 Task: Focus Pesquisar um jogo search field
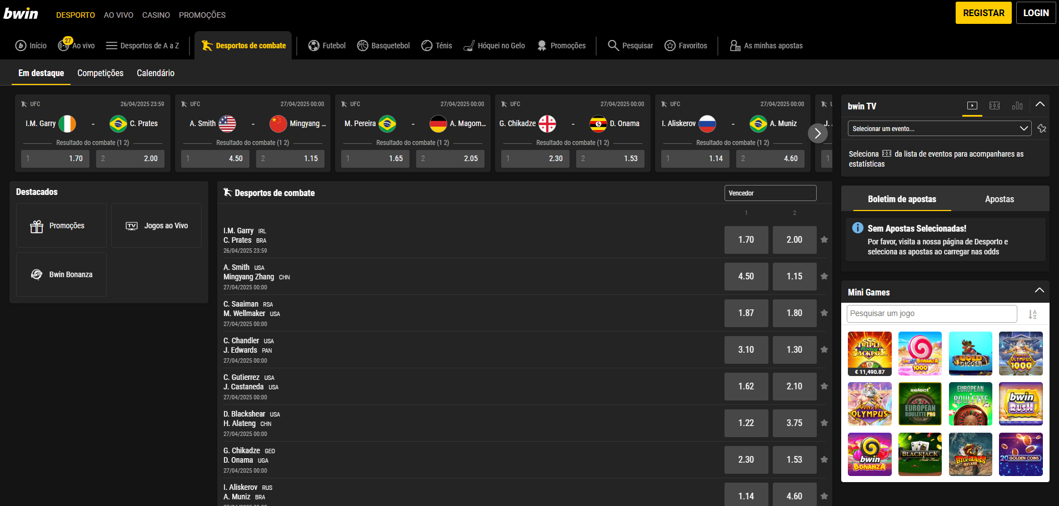(932, 314)
